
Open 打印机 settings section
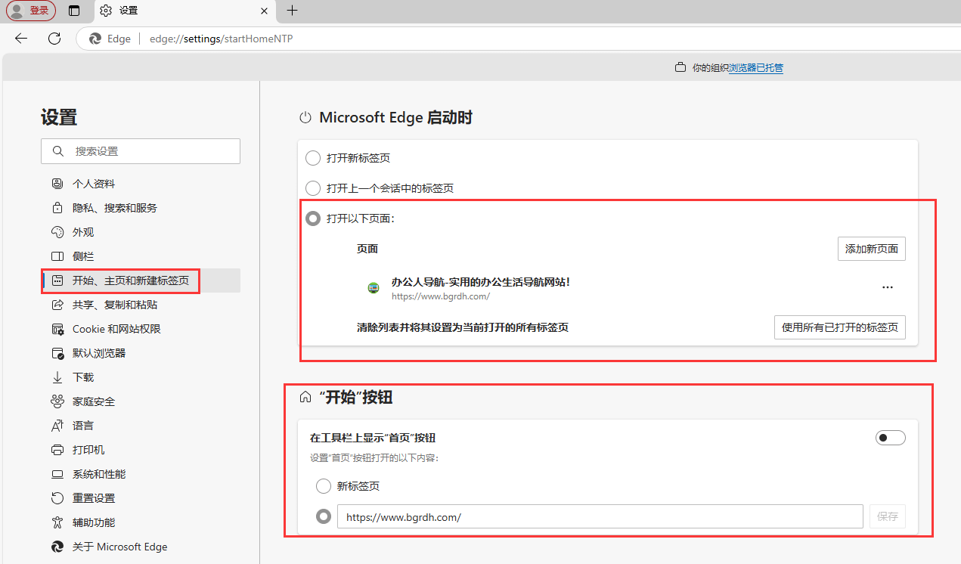(x=141, y=450)
